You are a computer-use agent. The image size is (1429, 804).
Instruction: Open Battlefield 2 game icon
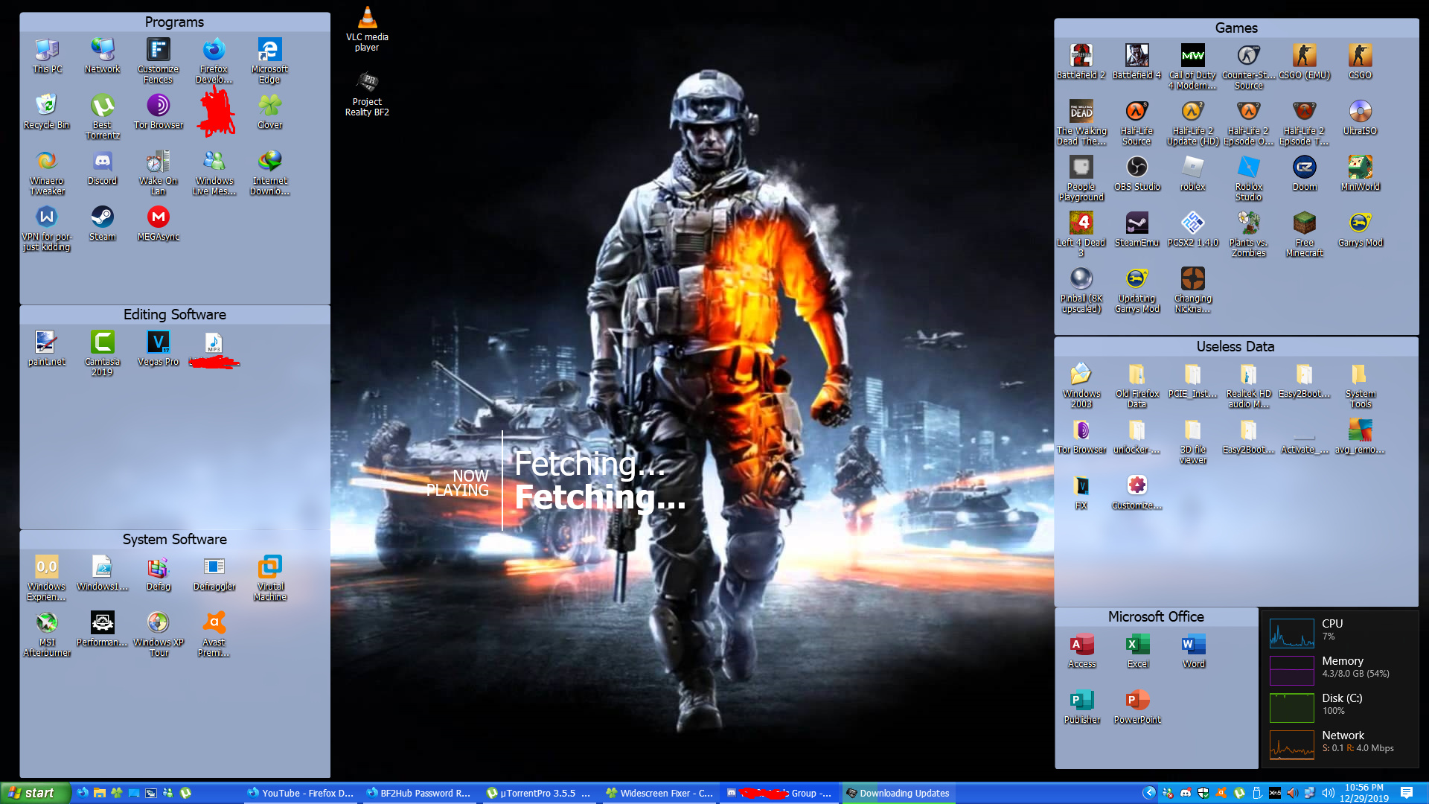pos(1081,62)
